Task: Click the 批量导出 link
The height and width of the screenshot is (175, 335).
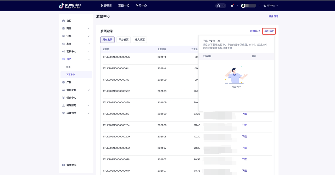Action: [x=255, y=31]
